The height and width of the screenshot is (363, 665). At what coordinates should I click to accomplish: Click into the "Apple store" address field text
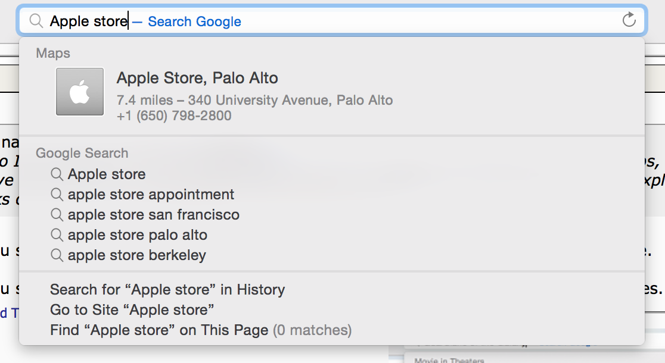point(89,21)
